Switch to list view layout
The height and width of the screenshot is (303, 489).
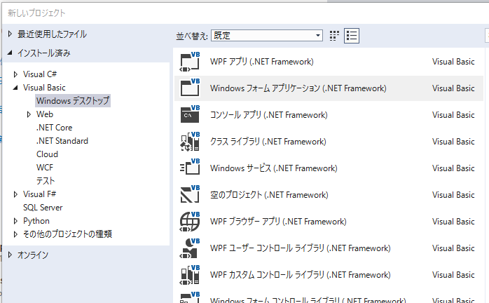(x=352, y=35)
